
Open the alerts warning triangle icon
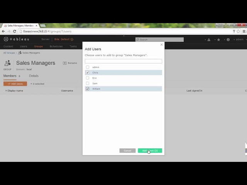coord(209,40)
